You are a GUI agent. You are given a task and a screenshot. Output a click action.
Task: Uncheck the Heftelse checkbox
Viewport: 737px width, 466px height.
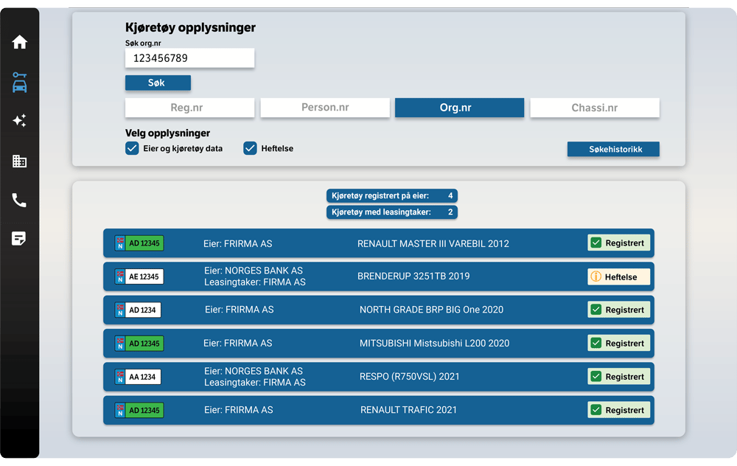click(x=250, y=149)
